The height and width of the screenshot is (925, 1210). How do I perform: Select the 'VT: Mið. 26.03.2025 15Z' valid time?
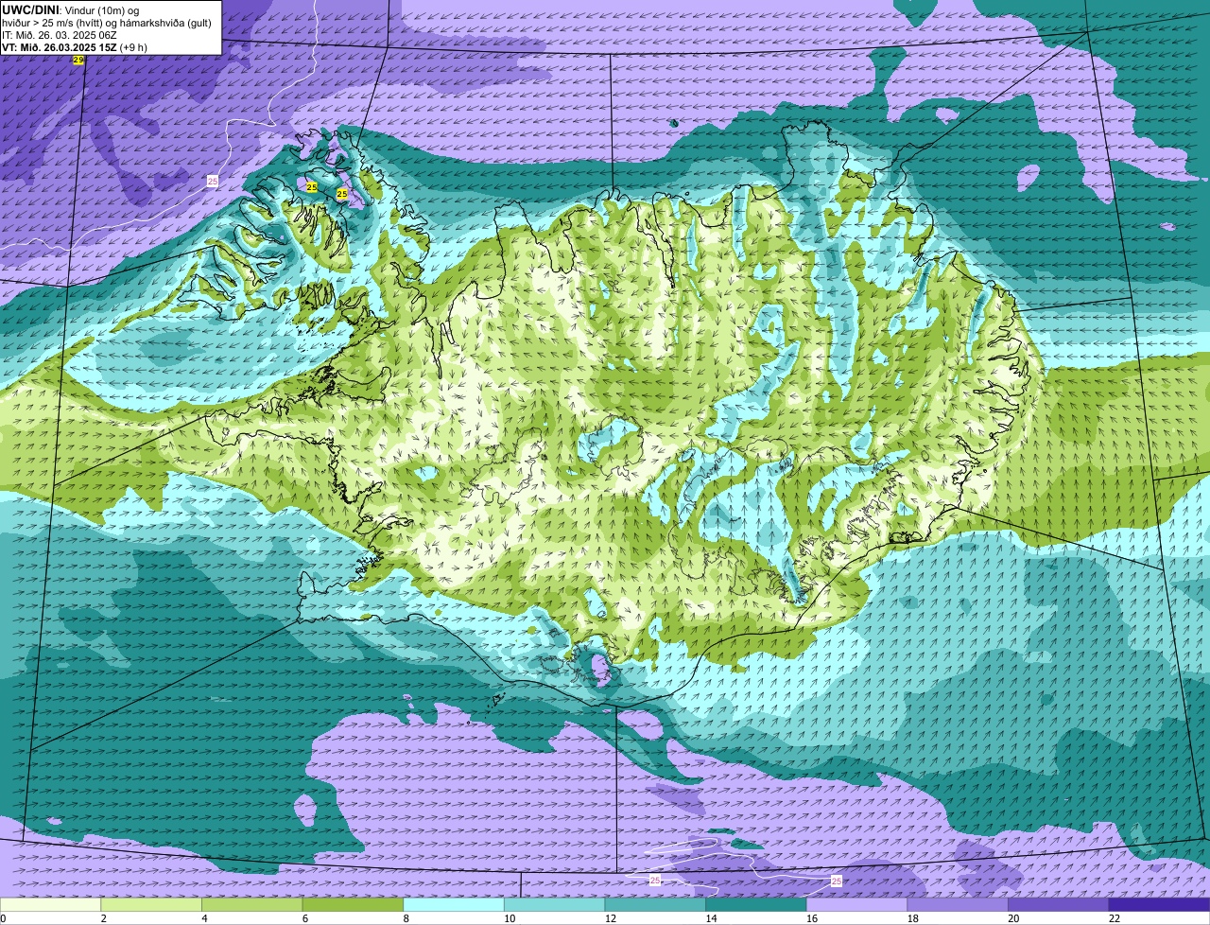[x=59, y=47]
